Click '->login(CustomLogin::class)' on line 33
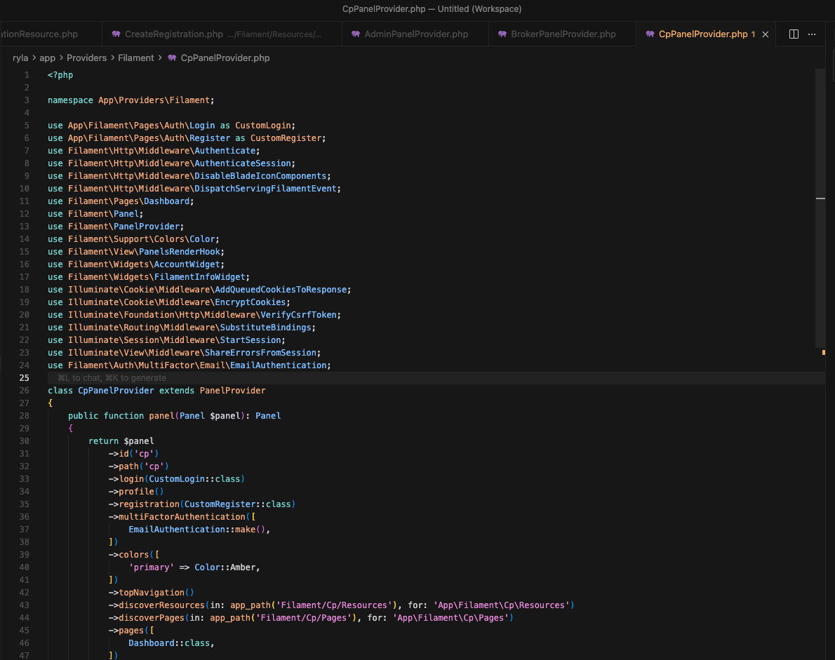Screen dimensions: 835x660 (x=177, y=479)
